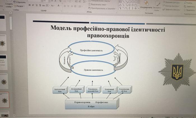The width and height of the screenshot is (196, 118).
Task: Click Заменить replace button
Action: pos(189,6)
